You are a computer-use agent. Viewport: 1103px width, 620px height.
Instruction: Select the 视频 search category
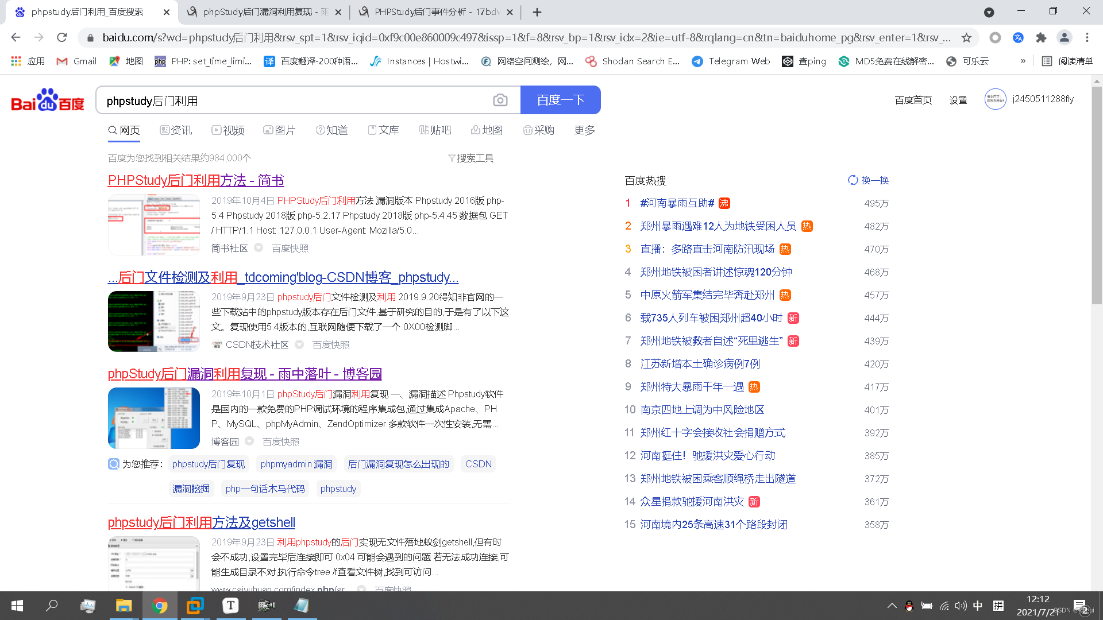click(228, 130)
